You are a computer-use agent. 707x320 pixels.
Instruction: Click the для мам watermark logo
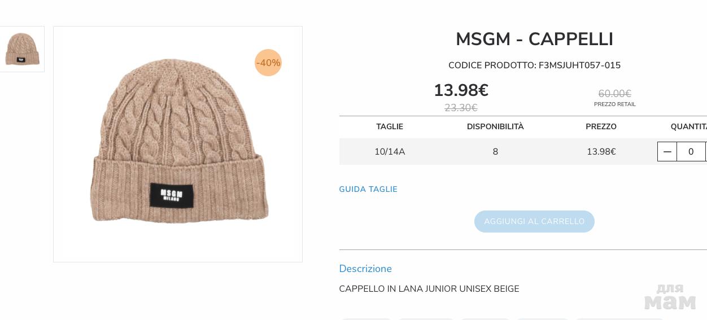(670, 297)
